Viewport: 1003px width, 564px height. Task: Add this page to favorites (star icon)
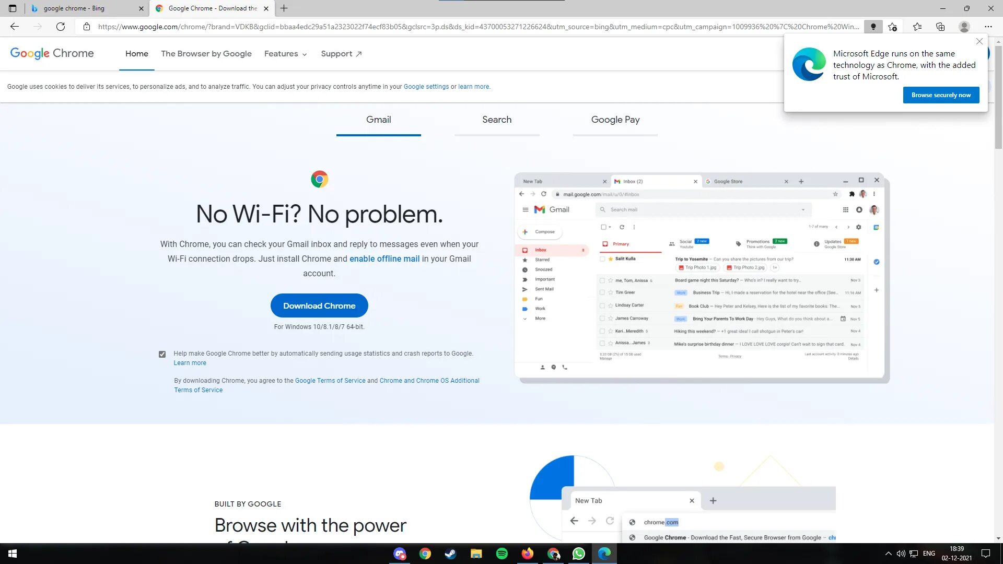[x=892, y=27]
